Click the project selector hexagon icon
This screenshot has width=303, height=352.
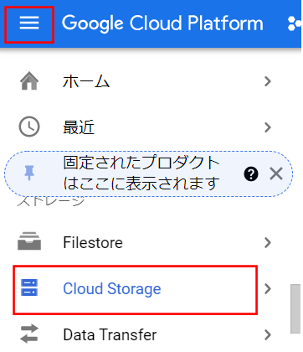coord(295,23)
